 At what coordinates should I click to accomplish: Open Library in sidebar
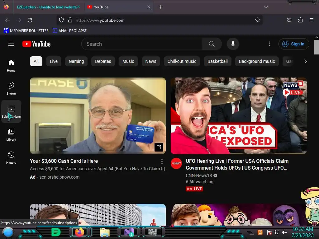11,134
